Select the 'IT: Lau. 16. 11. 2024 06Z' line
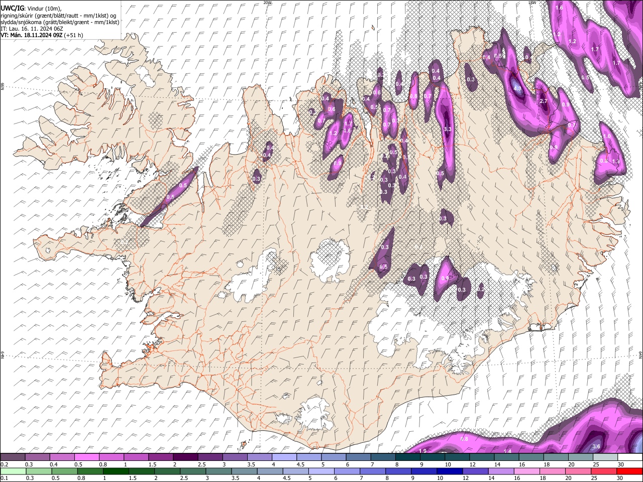The height and width of the screenshot is (482, 643). 32,29
